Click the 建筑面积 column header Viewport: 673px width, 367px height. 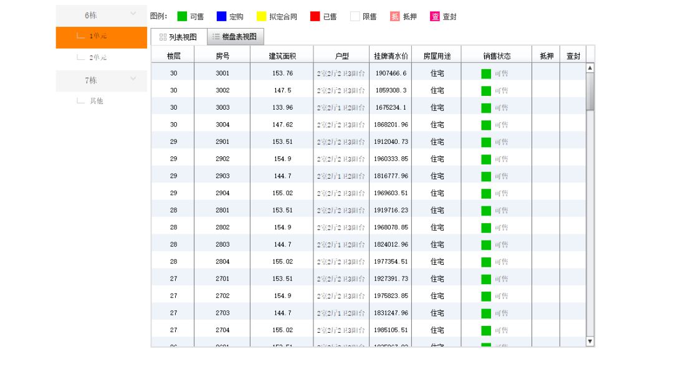coord(280,55)
